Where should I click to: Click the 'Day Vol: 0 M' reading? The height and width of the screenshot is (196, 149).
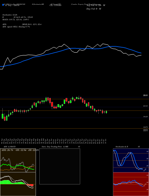94,9
